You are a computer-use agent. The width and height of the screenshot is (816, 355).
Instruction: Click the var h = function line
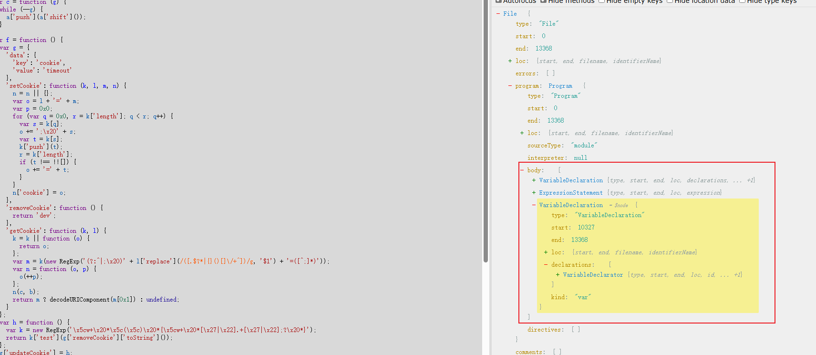pyautogui.click(x=35, y=323)
